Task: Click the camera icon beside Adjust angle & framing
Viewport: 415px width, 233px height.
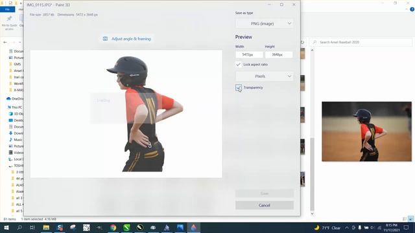Action: pos(105,39)
